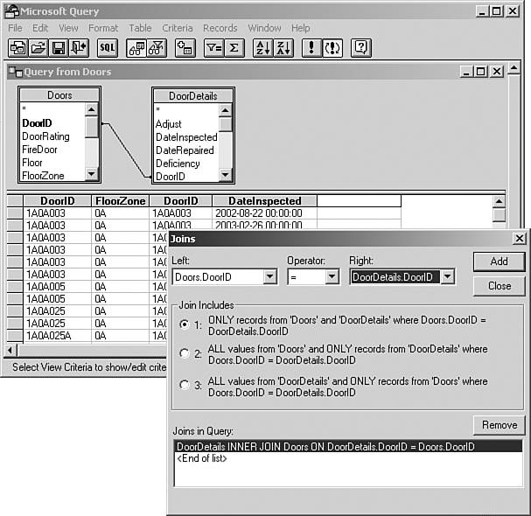Click Microsoft Query title bar app icon
531x516 pixels.
11,10
